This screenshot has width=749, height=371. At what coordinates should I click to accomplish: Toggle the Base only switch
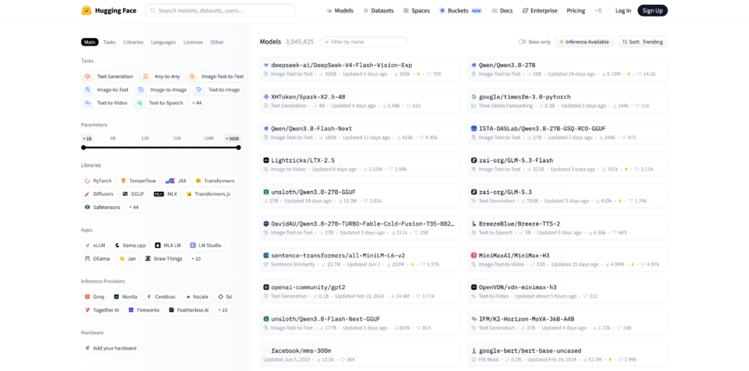point(522,42)
